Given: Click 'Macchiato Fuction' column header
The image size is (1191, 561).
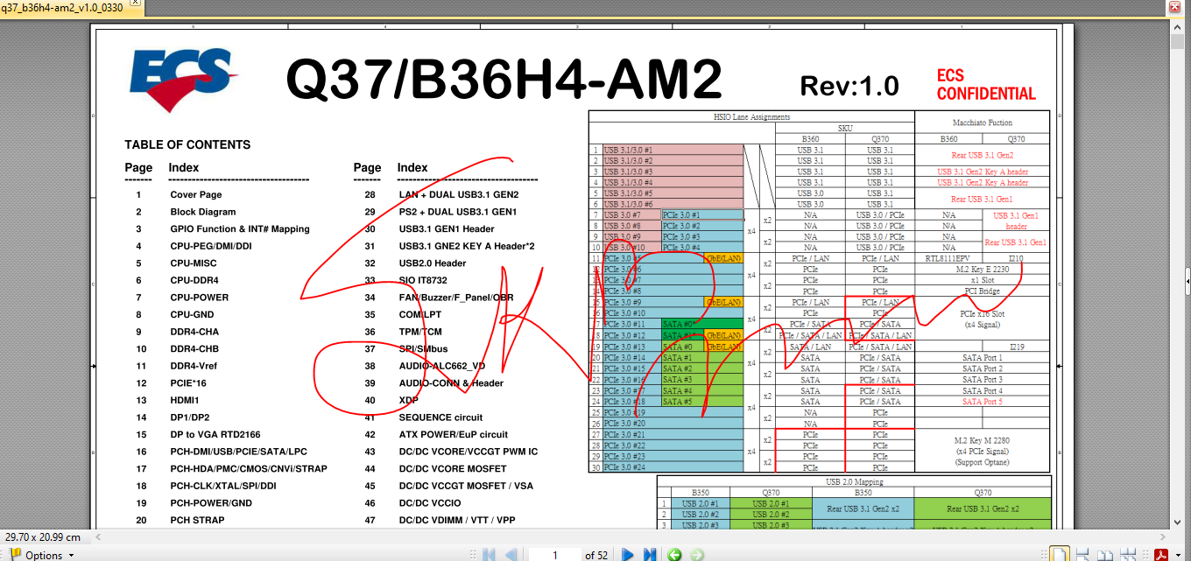Looking at the screenshot, I should 982,123.
